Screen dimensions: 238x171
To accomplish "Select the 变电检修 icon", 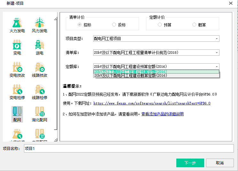I will pyautogui.click(x=17, y=92).
